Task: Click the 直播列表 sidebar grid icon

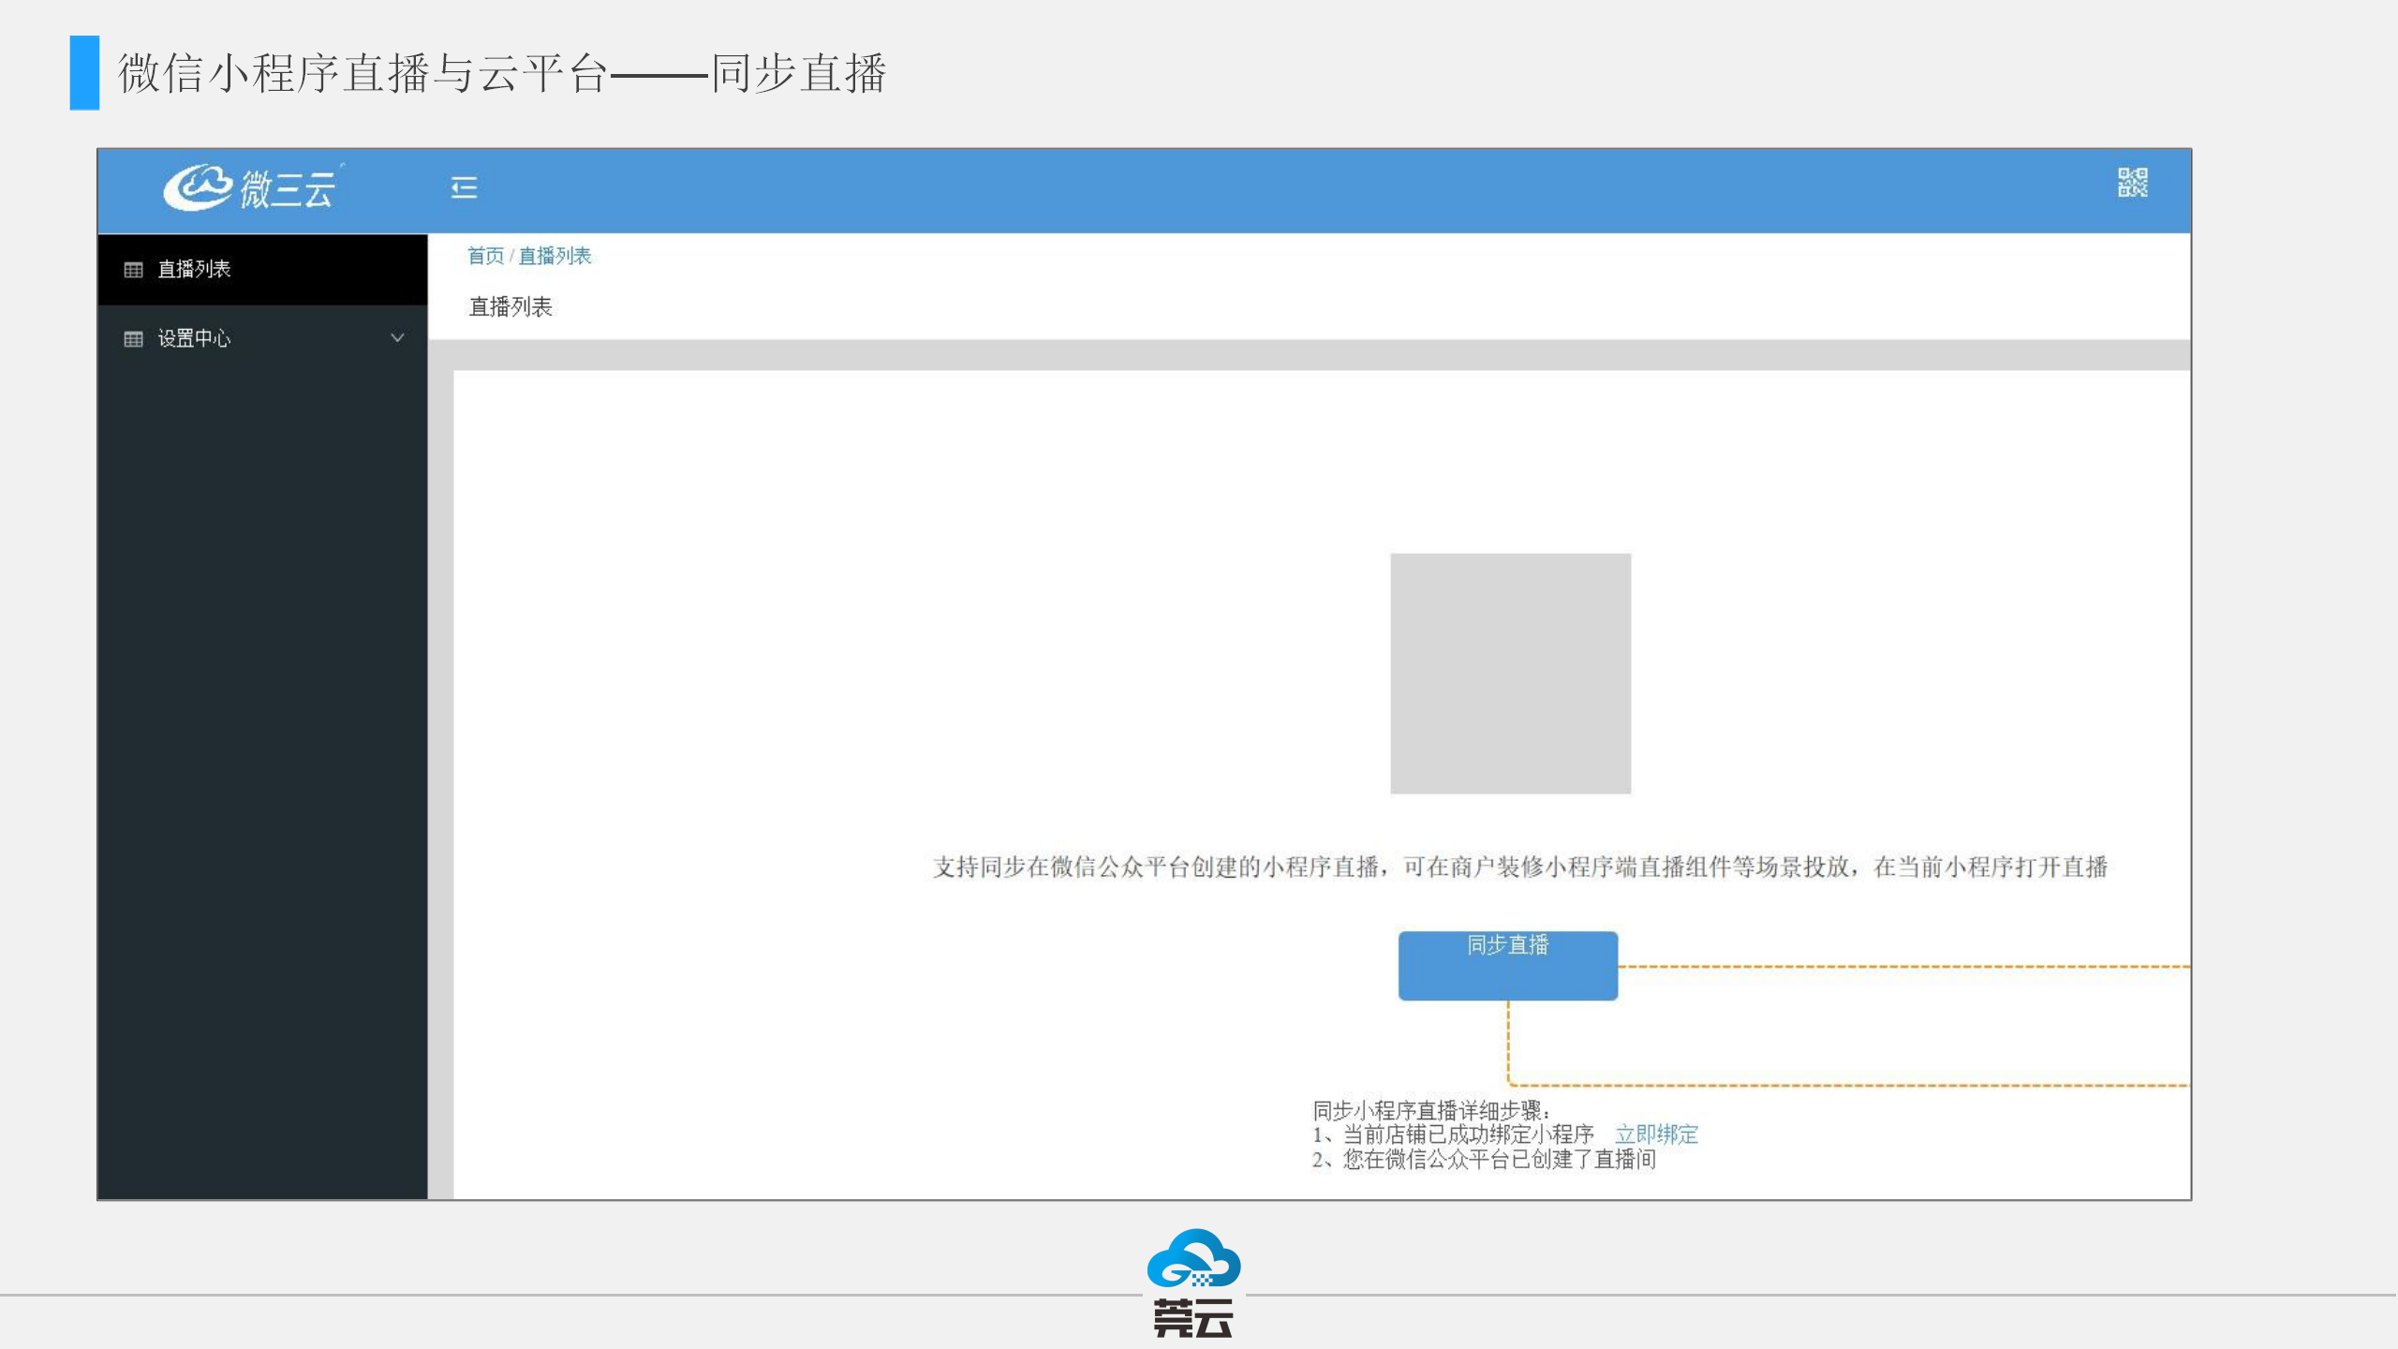Action: [x=133, y=269]
